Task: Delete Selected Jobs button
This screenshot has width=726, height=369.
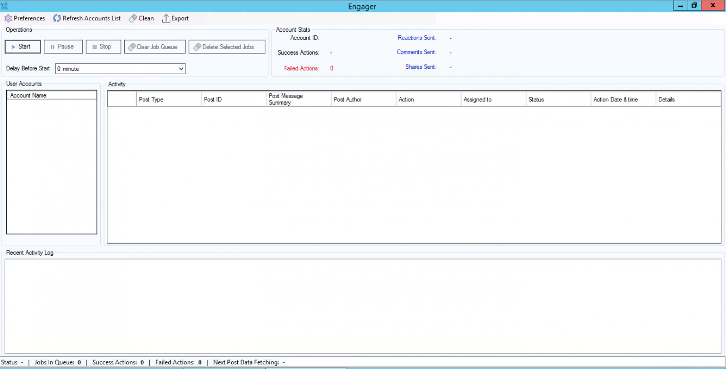Action: click(227, 47)
